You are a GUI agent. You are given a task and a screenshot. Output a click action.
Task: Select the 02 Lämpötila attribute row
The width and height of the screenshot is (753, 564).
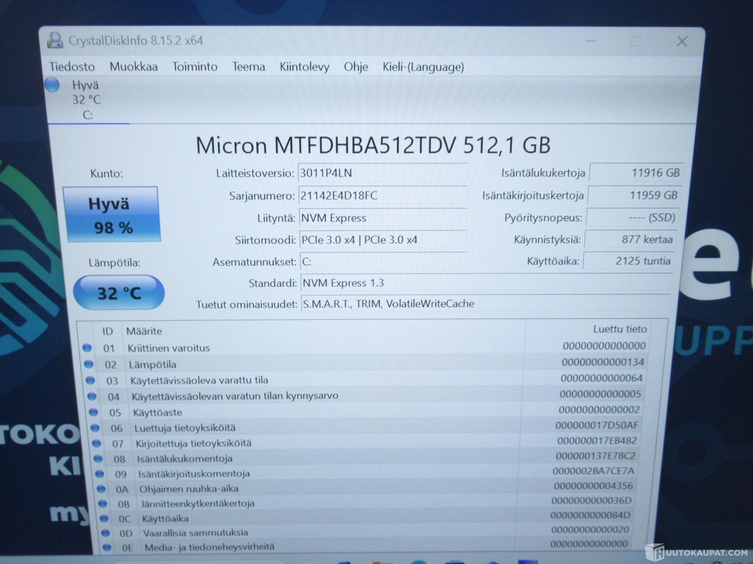click(x=365, y=364)
